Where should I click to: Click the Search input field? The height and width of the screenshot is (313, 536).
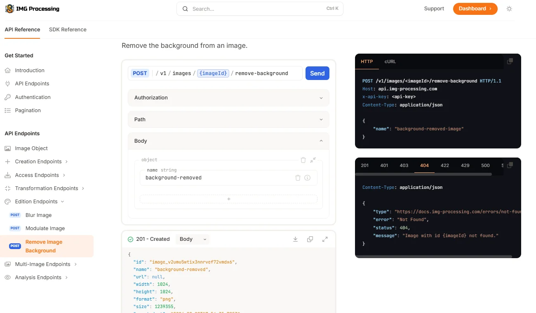pos(260,9)
